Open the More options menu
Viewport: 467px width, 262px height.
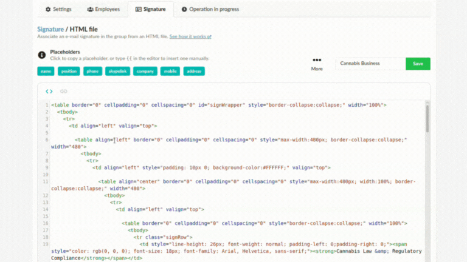click(317, 64)
